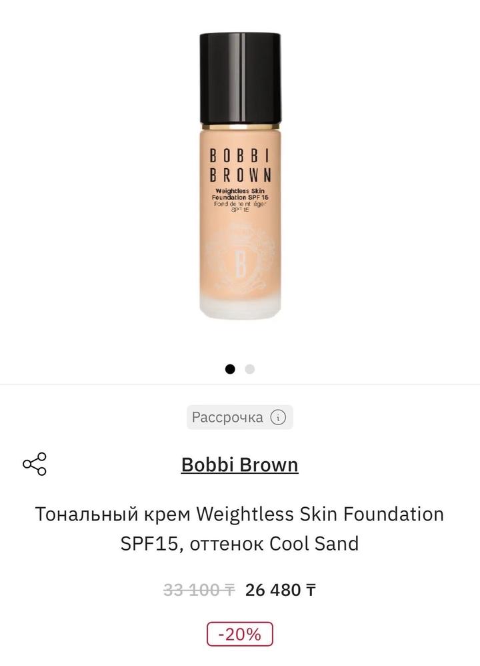
Task: Open the info icon beside Рассрочка
Action: tap(278, 418)
